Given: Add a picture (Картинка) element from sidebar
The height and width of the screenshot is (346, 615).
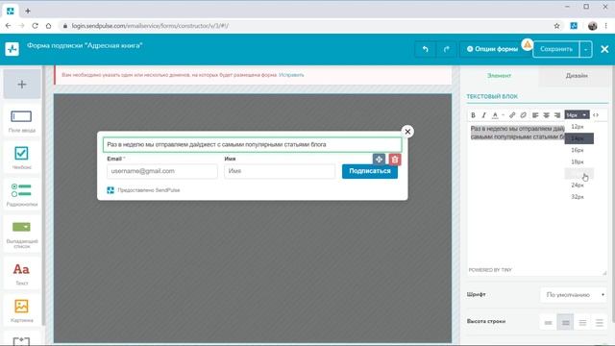Looking at the screenshot, I should click(x=21, y=310).
